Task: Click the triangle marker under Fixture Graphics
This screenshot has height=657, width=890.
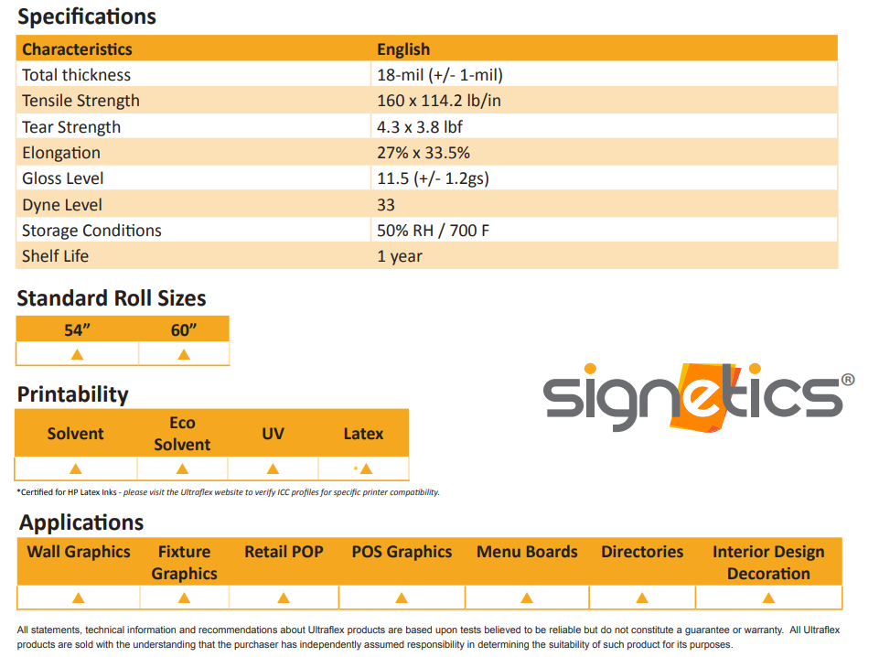Action: (184, 598)
